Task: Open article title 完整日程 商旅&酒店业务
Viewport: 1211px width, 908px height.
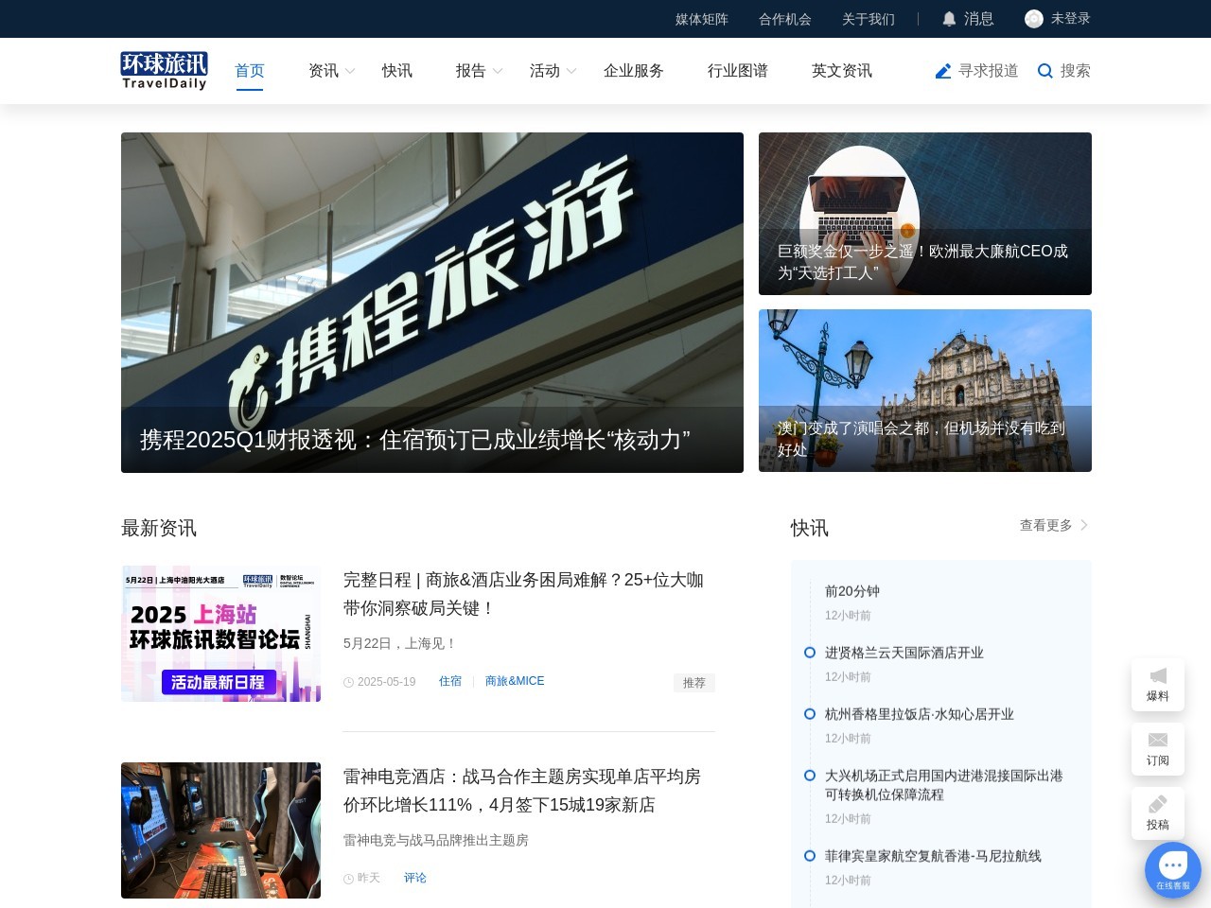Action: pyautogui.click(x=523, y=594)
